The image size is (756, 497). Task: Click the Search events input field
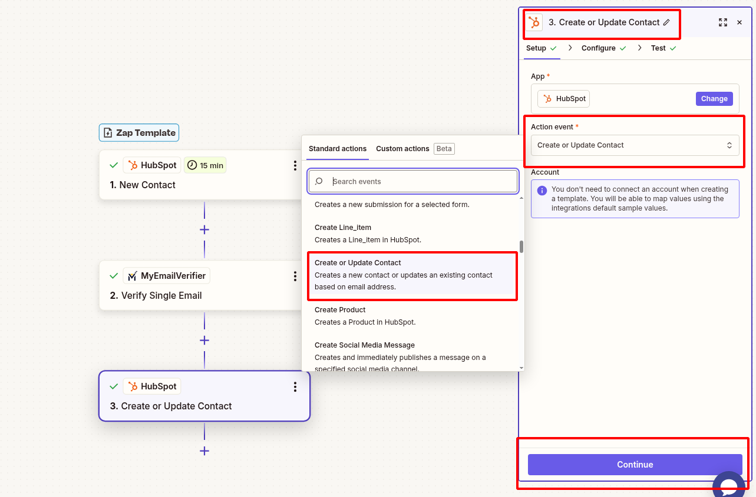(x=412, y=181)
